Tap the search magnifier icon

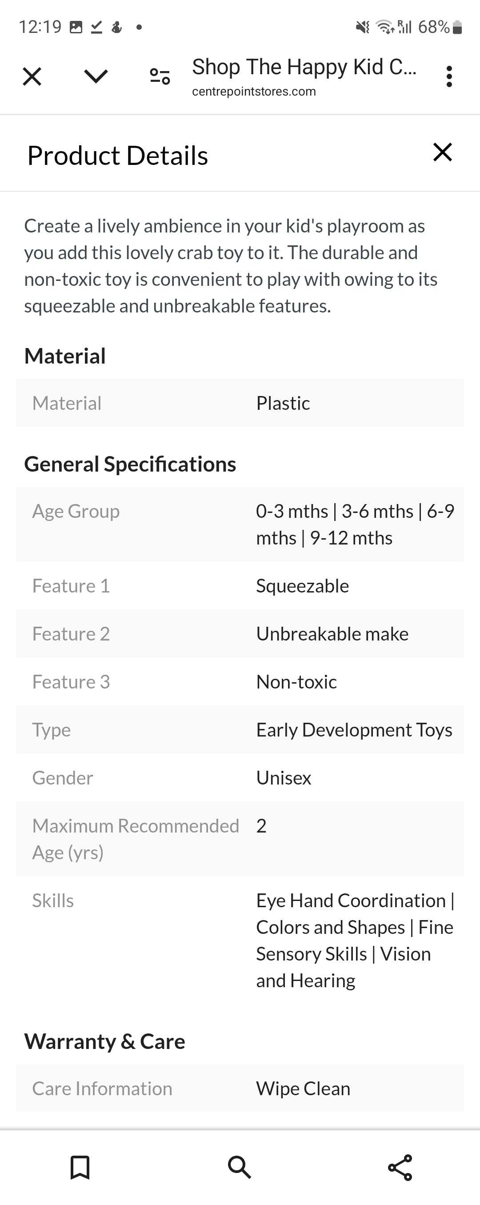[240, 1168]
